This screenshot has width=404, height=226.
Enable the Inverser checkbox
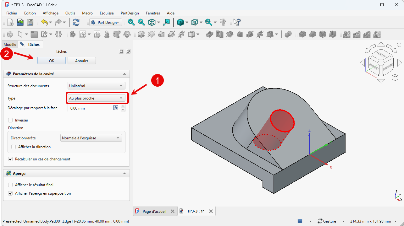pos(11,120)
